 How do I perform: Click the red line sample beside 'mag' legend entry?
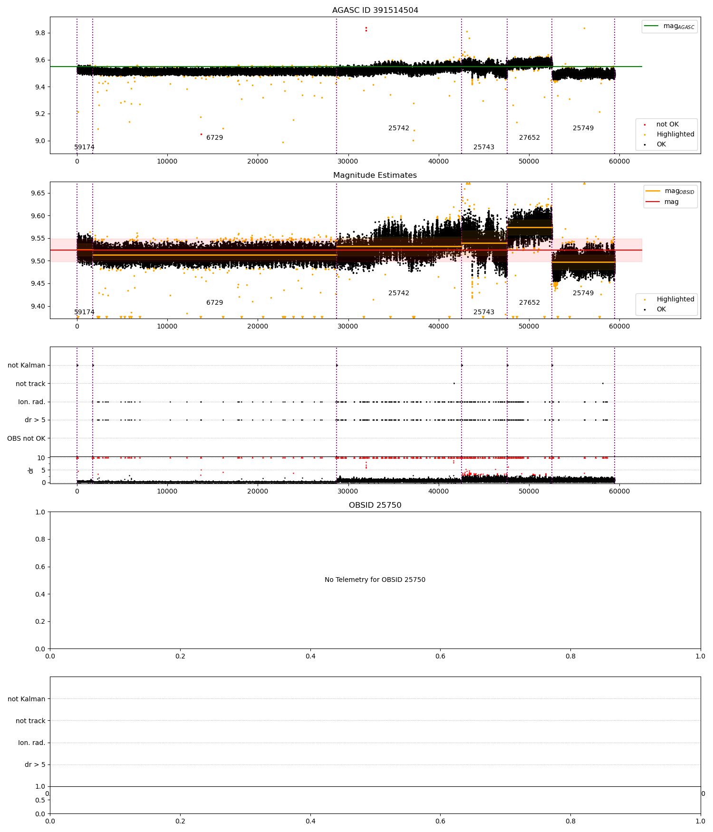pos(653,202)
